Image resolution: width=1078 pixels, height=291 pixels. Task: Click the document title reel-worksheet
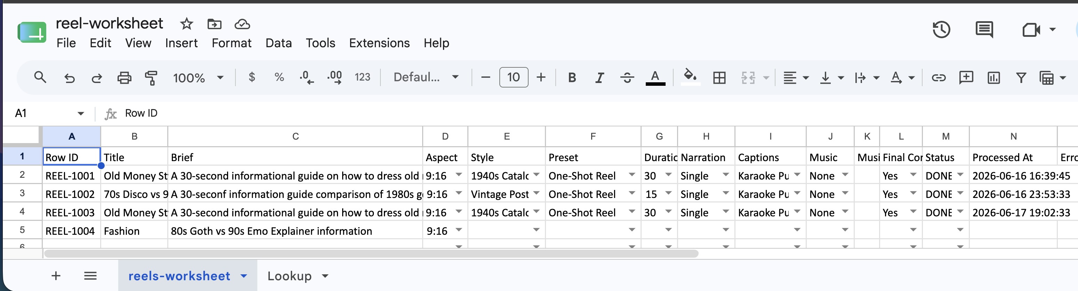pyautogui.click(x=109, y=23)
